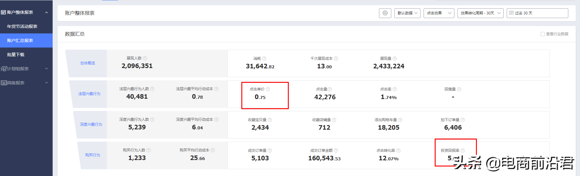Click help icon next to 投资回报率
Screen dimensions: 580x176
tap(463, 151)
